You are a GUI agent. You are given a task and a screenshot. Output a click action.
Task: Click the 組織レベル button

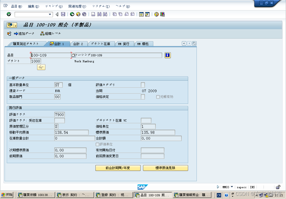tap(51, 34)
